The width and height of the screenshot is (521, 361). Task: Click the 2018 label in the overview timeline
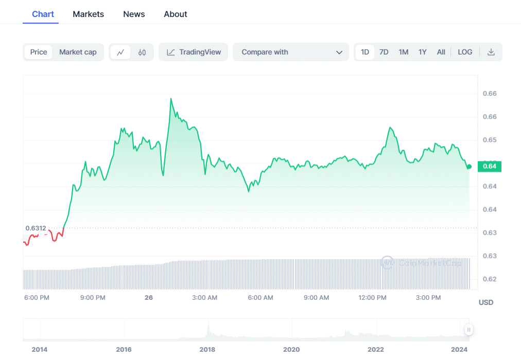click(207, 349)
